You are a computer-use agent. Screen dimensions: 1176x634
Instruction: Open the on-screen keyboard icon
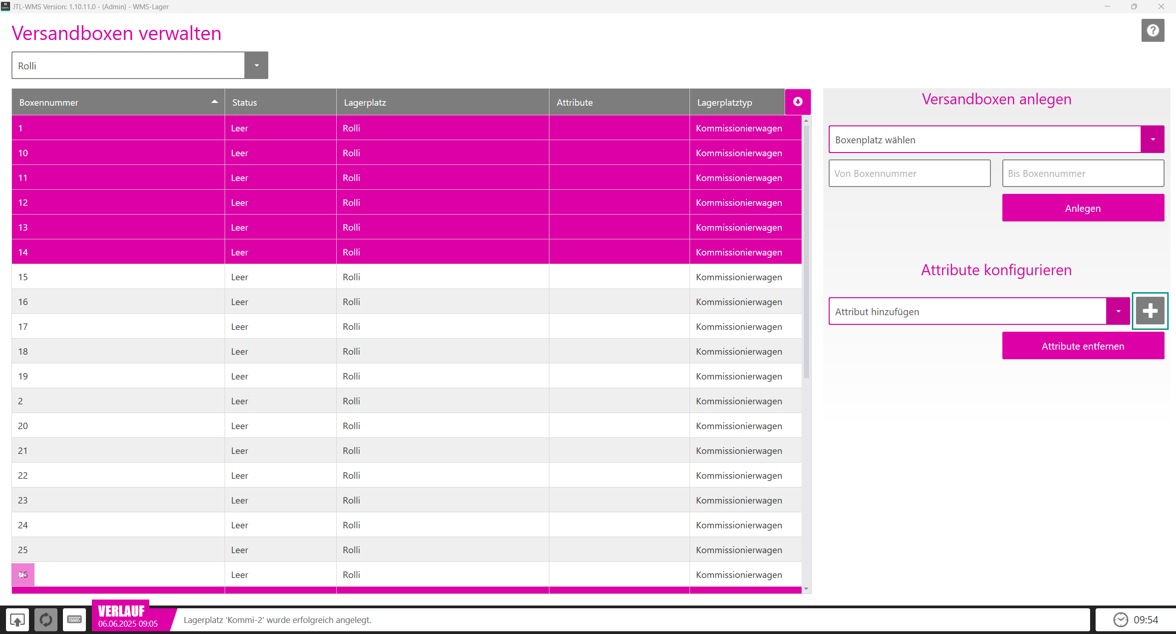click(74, 620)
